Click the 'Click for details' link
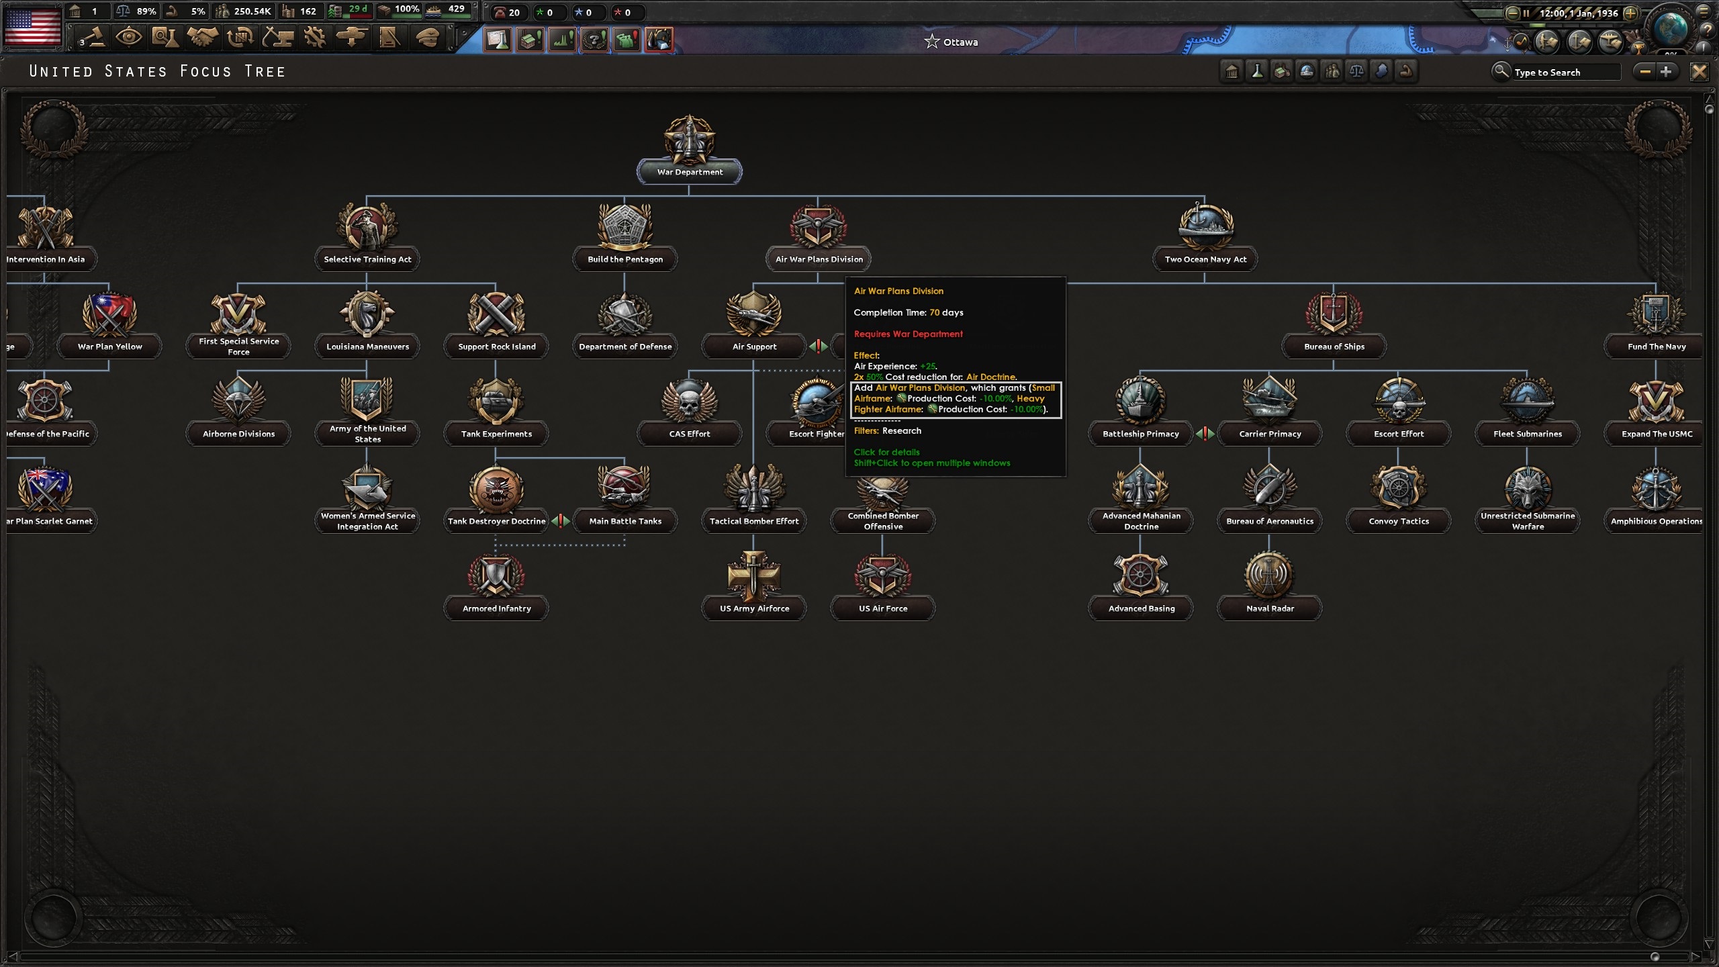 tap(886, 452)
